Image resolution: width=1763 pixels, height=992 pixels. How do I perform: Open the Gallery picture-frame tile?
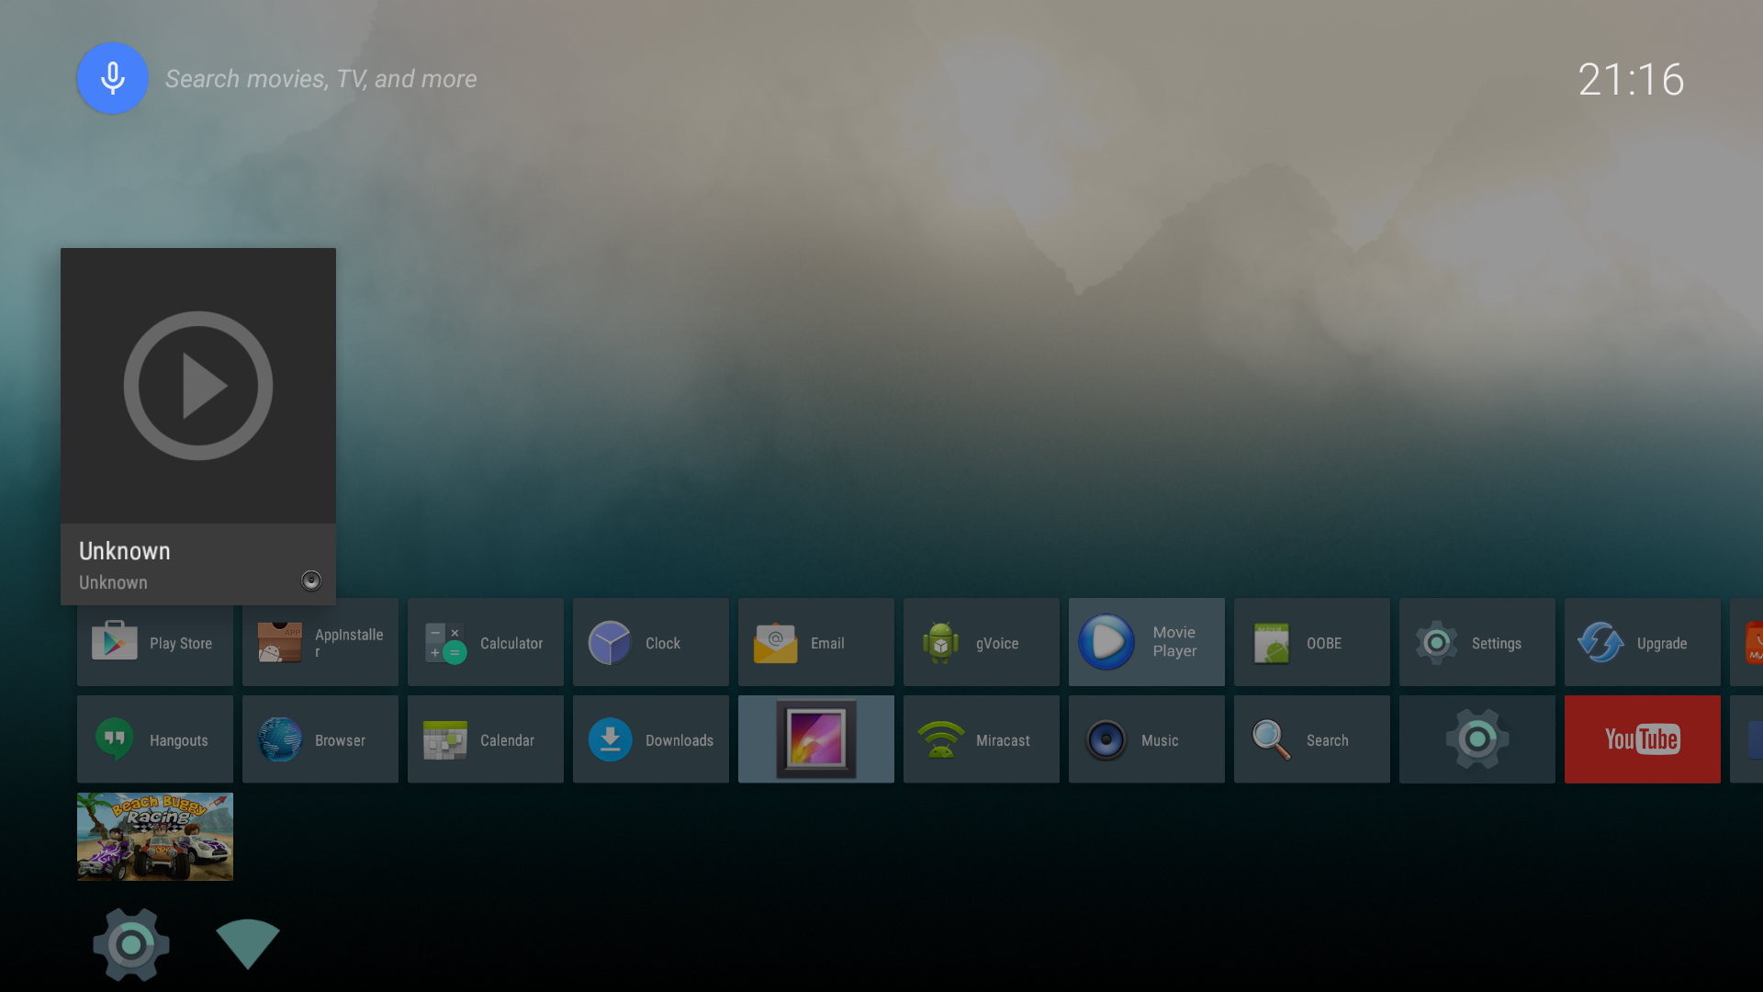point(816,739)
